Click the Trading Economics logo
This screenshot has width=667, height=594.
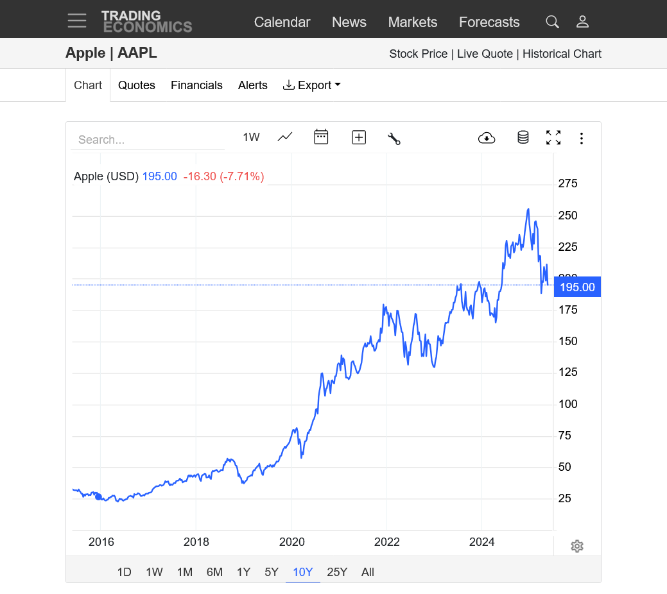coord(147,21)
